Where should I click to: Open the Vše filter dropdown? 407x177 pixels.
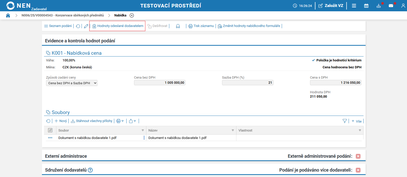[x=357, y=121]
